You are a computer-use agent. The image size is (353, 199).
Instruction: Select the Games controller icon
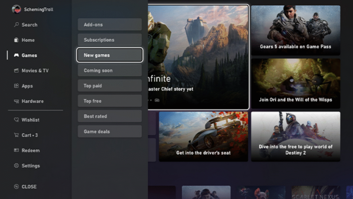(x=16, y=55)
